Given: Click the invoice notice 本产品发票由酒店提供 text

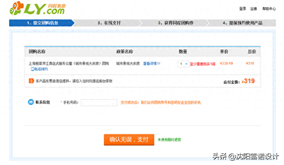Looking at the screenshot, I should (x=74, y=81).
